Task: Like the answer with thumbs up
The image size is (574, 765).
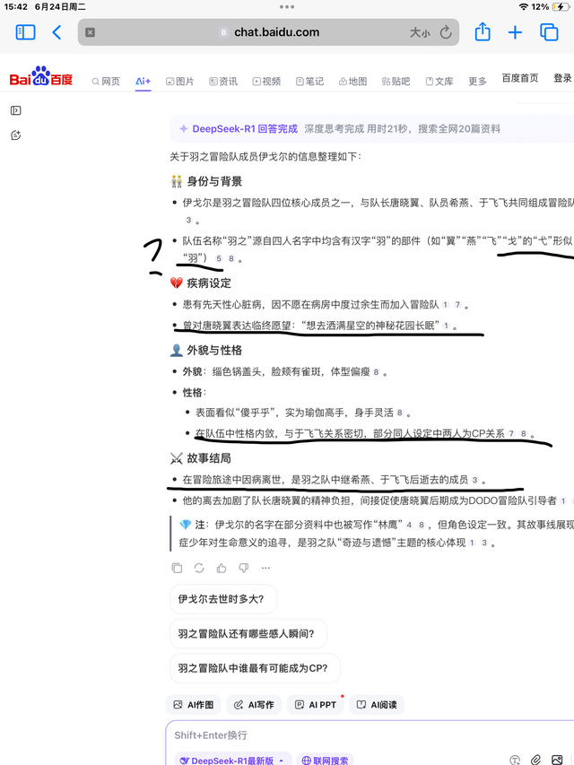Action: 222,568
